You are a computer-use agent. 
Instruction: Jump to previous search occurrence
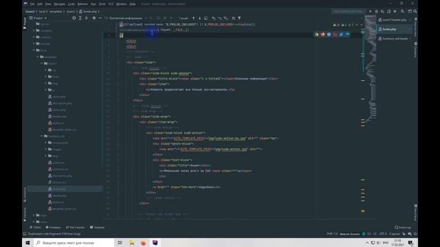194,19
